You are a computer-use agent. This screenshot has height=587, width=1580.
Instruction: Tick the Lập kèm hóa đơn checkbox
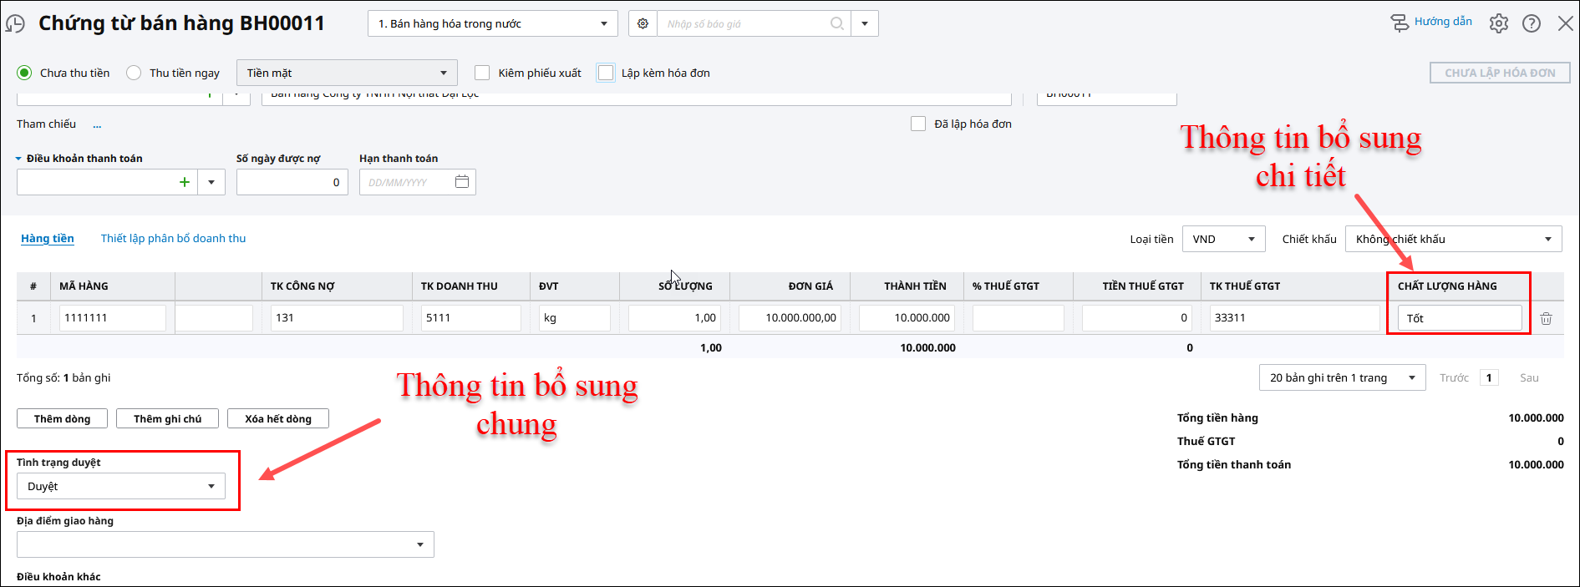point(606,73)
